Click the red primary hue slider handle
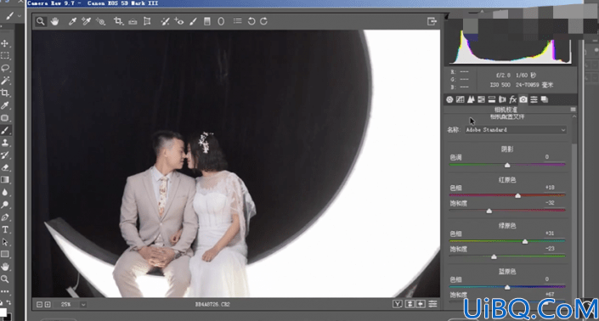 click(518, 195)
